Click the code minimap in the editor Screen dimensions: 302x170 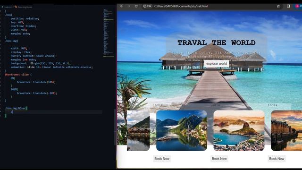click(108, 33)
